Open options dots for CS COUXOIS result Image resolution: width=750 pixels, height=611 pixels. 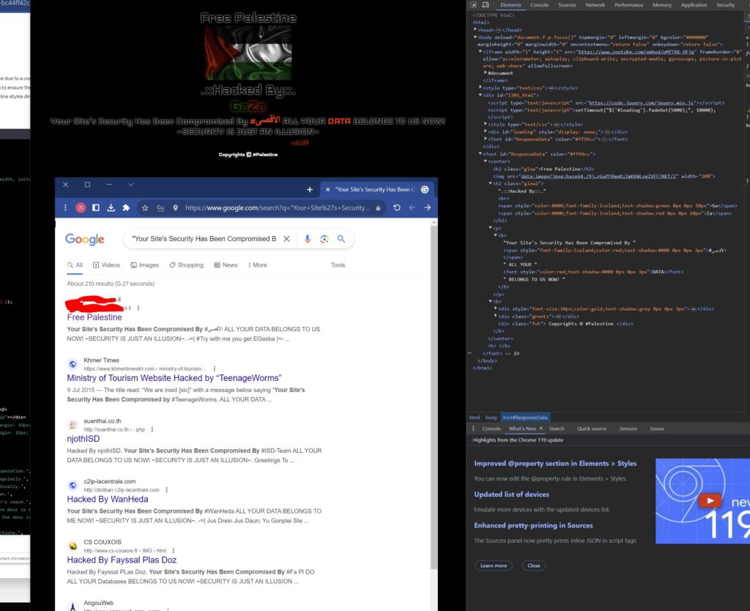[x=173, y=551]
